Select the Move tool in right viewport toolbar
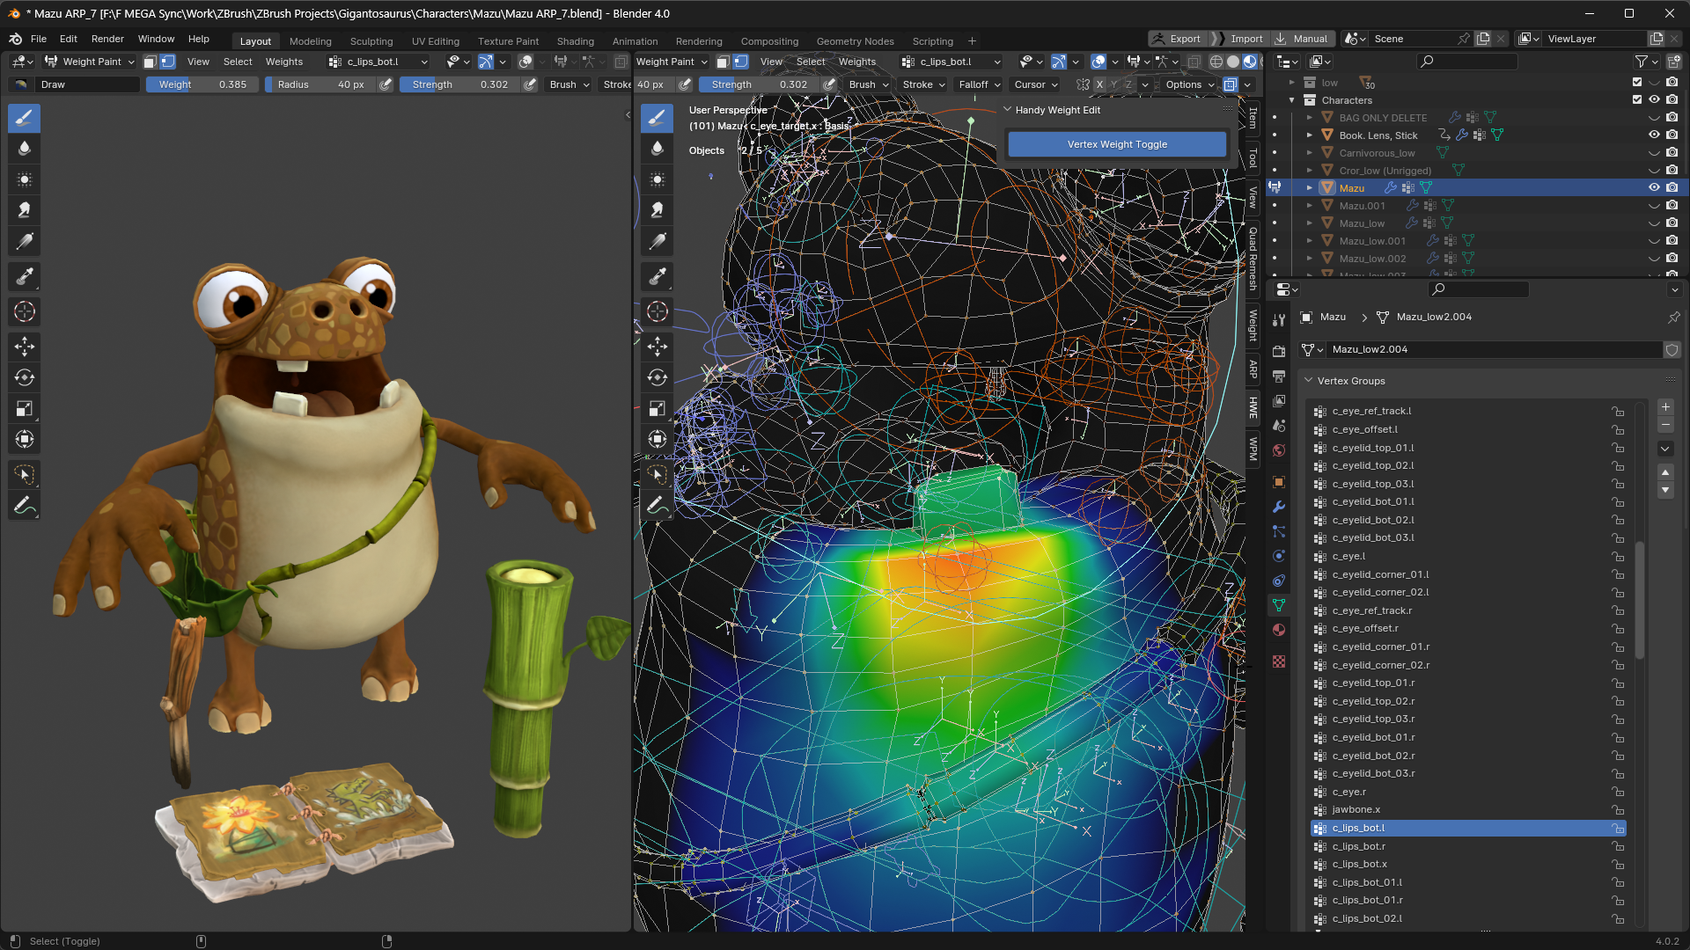This screenshot has width=1690, height=950. (658, 347)
